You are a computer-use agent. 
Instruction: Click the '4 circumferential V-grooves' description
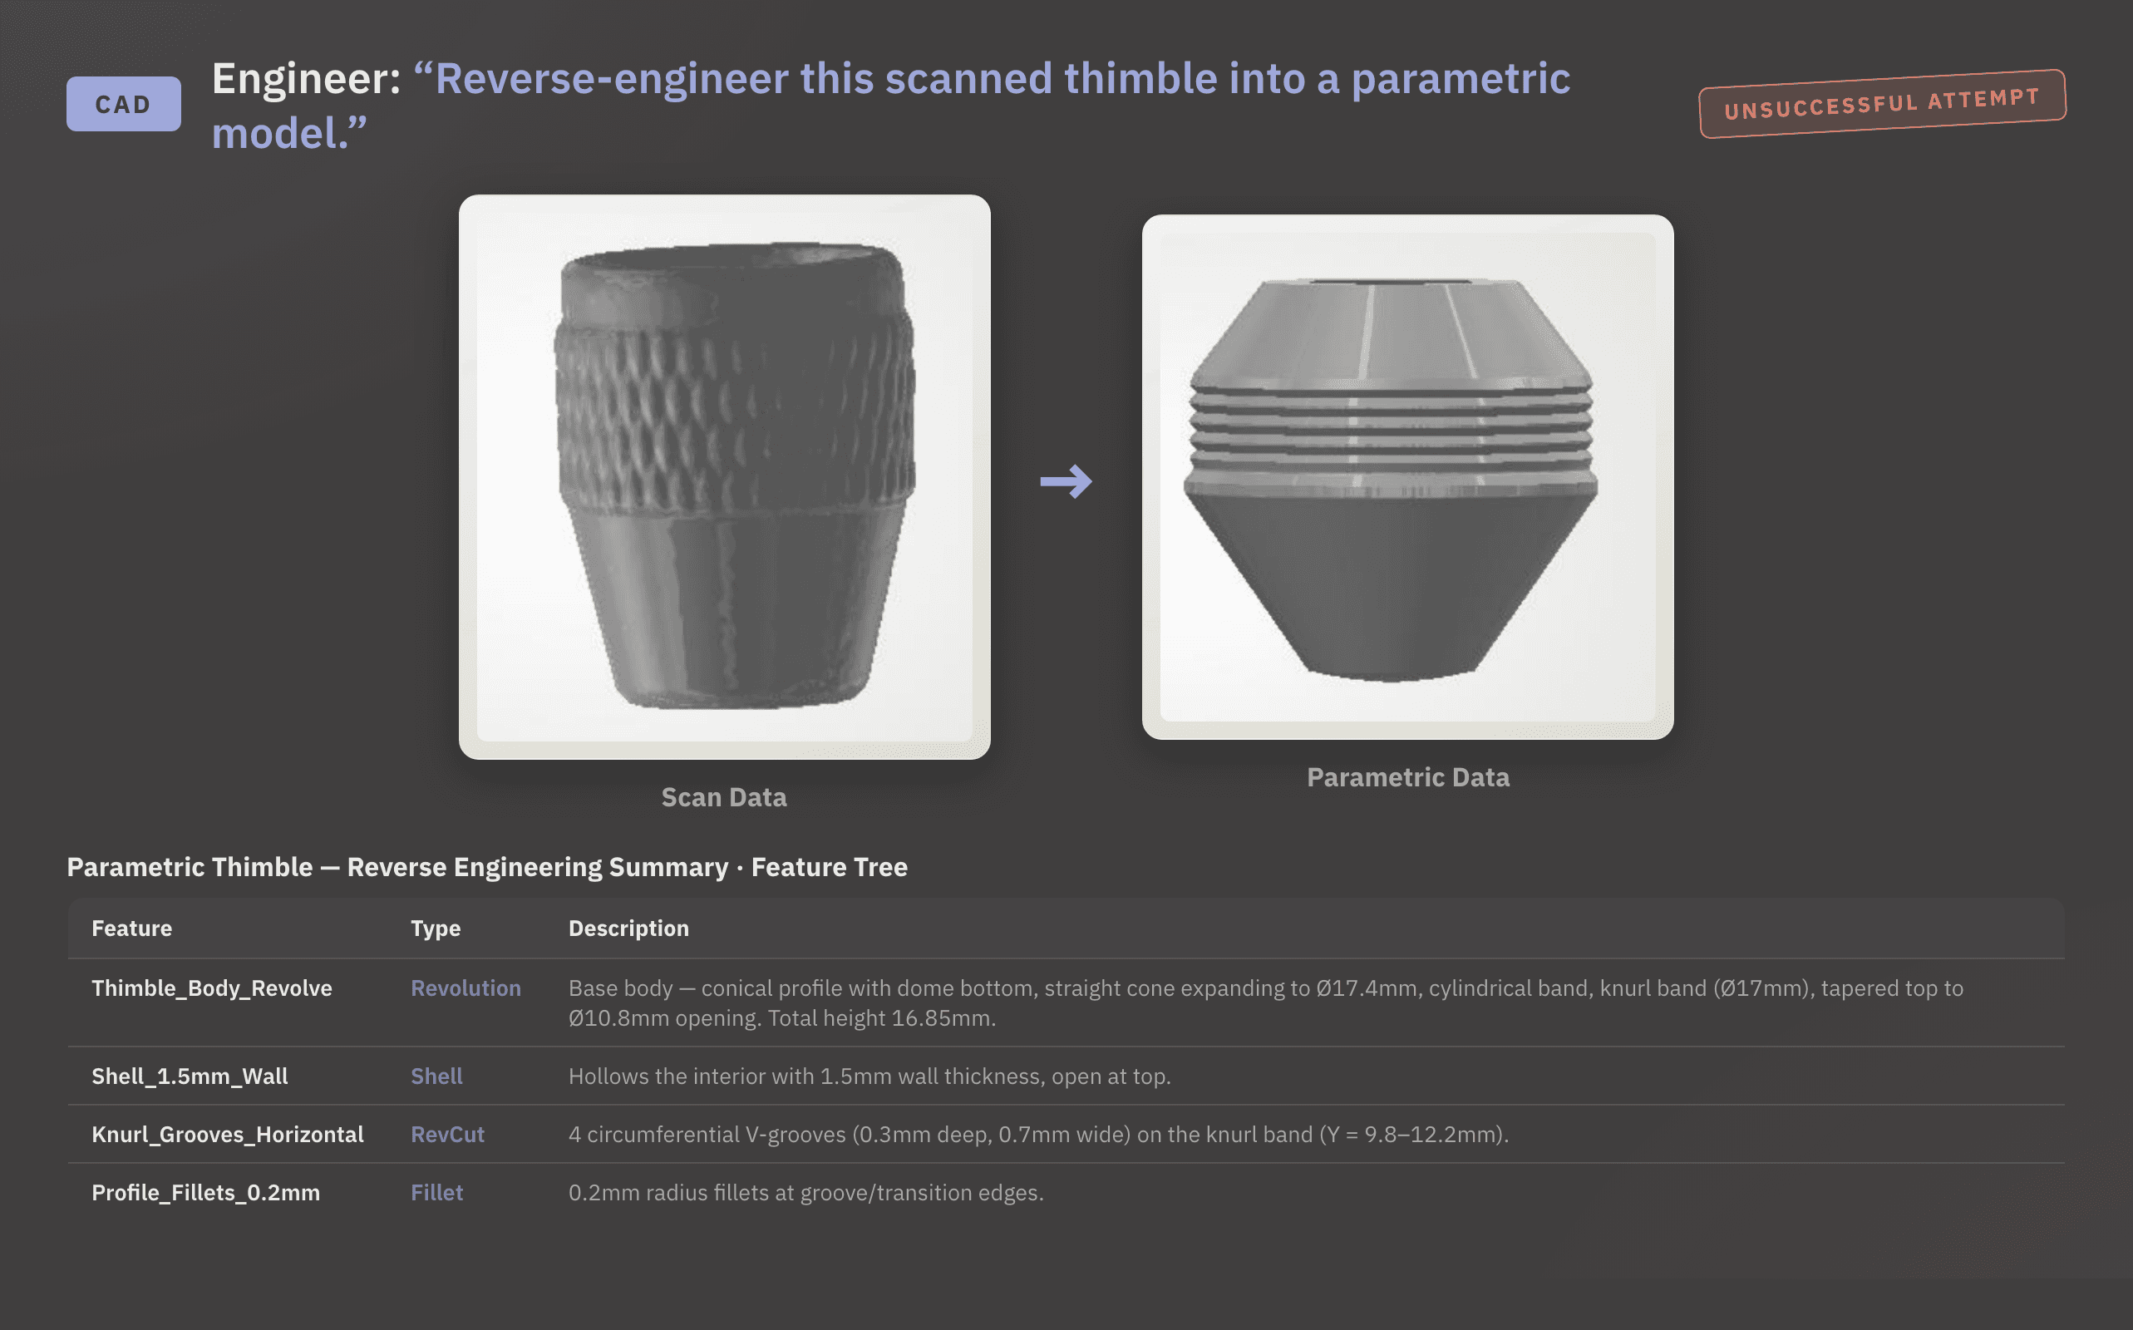click(1039, 1134)
